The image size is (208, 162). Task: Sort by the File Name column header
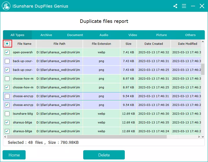click(24, 44)
